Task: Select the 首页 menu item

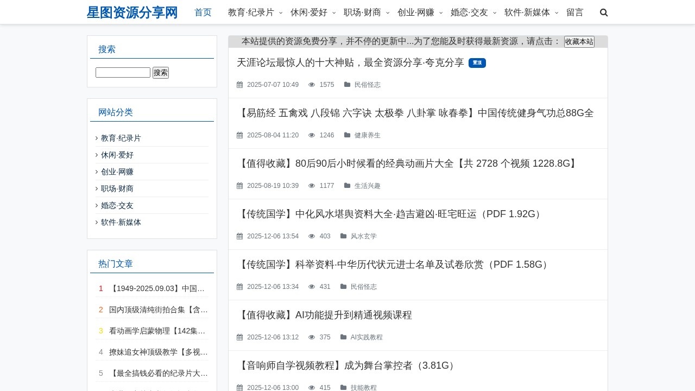Action: (x=203, y=12)
